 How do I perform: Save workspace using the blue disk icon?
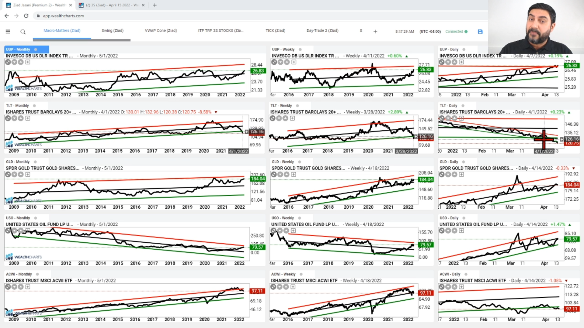480,32
